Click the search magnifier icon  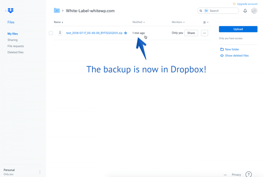[x=201, y=11]
